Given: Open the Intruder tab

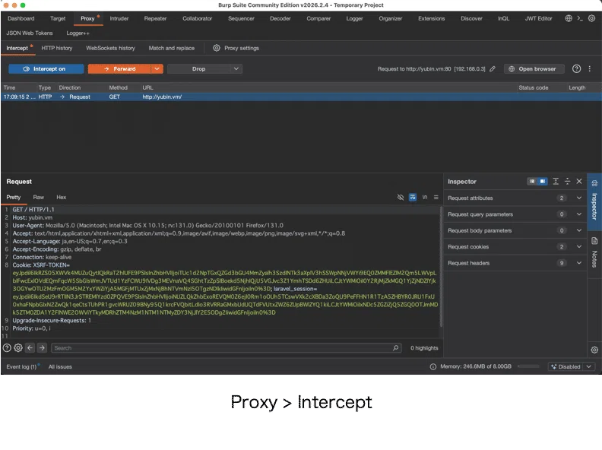Looking at the screenshot, I should pyautogui.click(x=119, y=18).
